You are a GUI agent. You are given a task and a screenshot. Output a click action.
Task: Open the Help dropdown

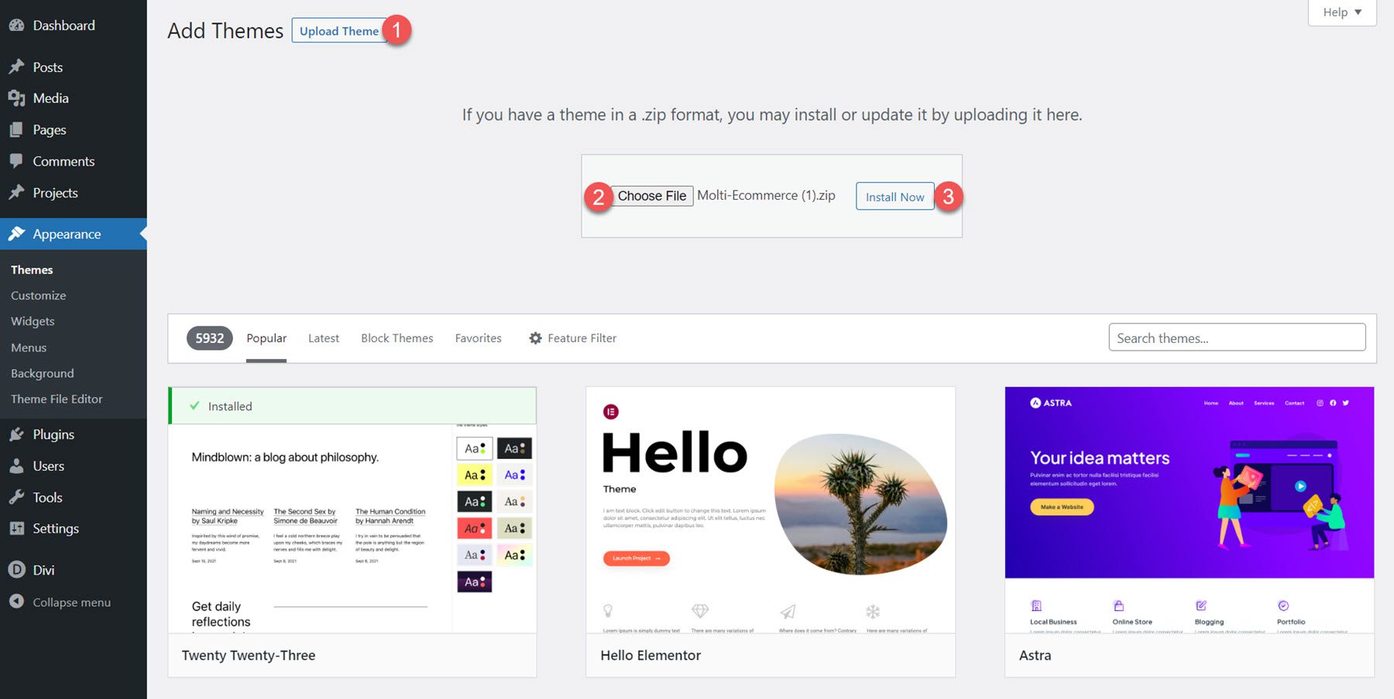[1341, 12]
